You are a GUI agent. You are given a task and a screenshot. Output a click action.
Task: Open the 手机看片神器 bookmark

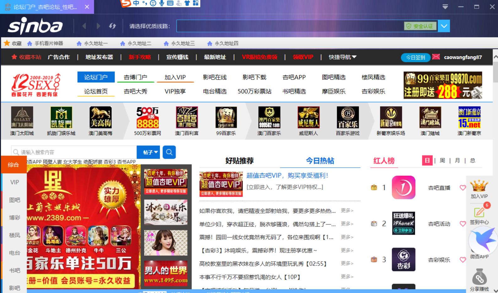coord(45,43)
